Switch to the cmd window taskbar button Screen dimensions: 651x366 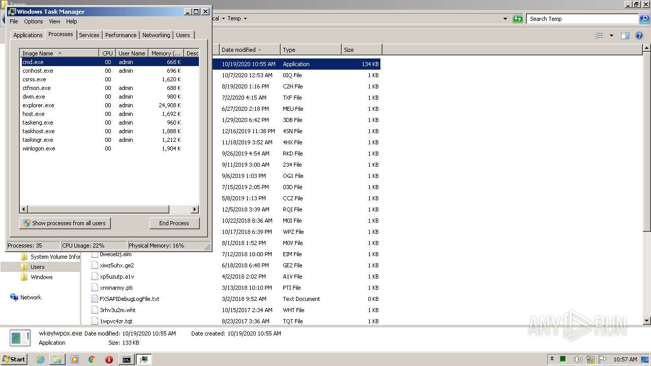coord(126,359)
